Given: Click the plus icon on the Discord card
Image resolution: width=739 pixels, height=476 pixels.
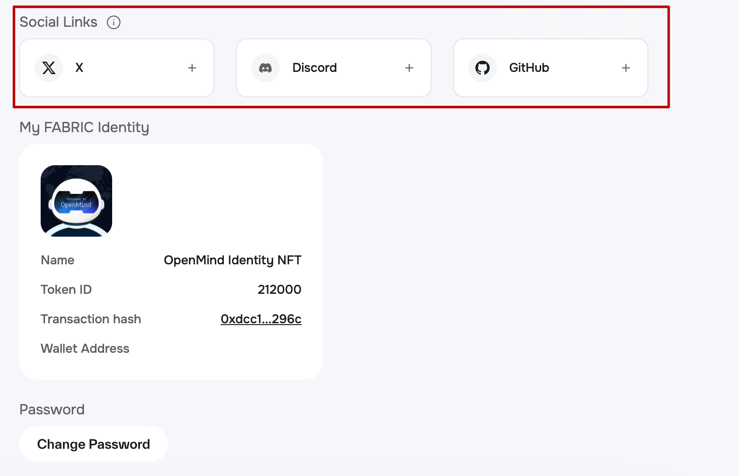Looking at the screenshot, I should [409, 67].
